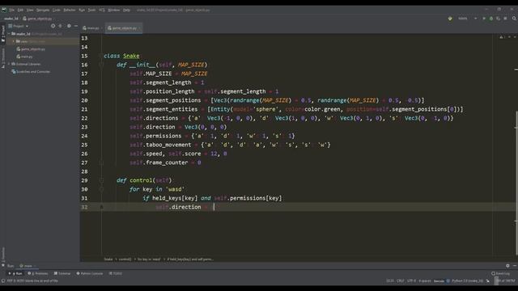Click the tool windows quick access icon bottom-left

[3, 281]
